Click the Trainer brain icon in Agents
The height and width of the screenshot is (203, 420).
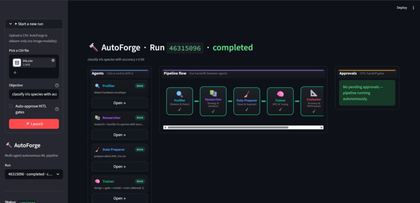click(97, 181)
